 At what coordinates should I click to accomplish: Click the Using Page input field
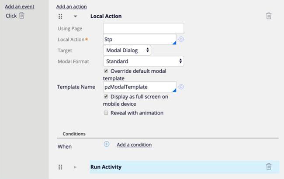(x=143, y=28)
